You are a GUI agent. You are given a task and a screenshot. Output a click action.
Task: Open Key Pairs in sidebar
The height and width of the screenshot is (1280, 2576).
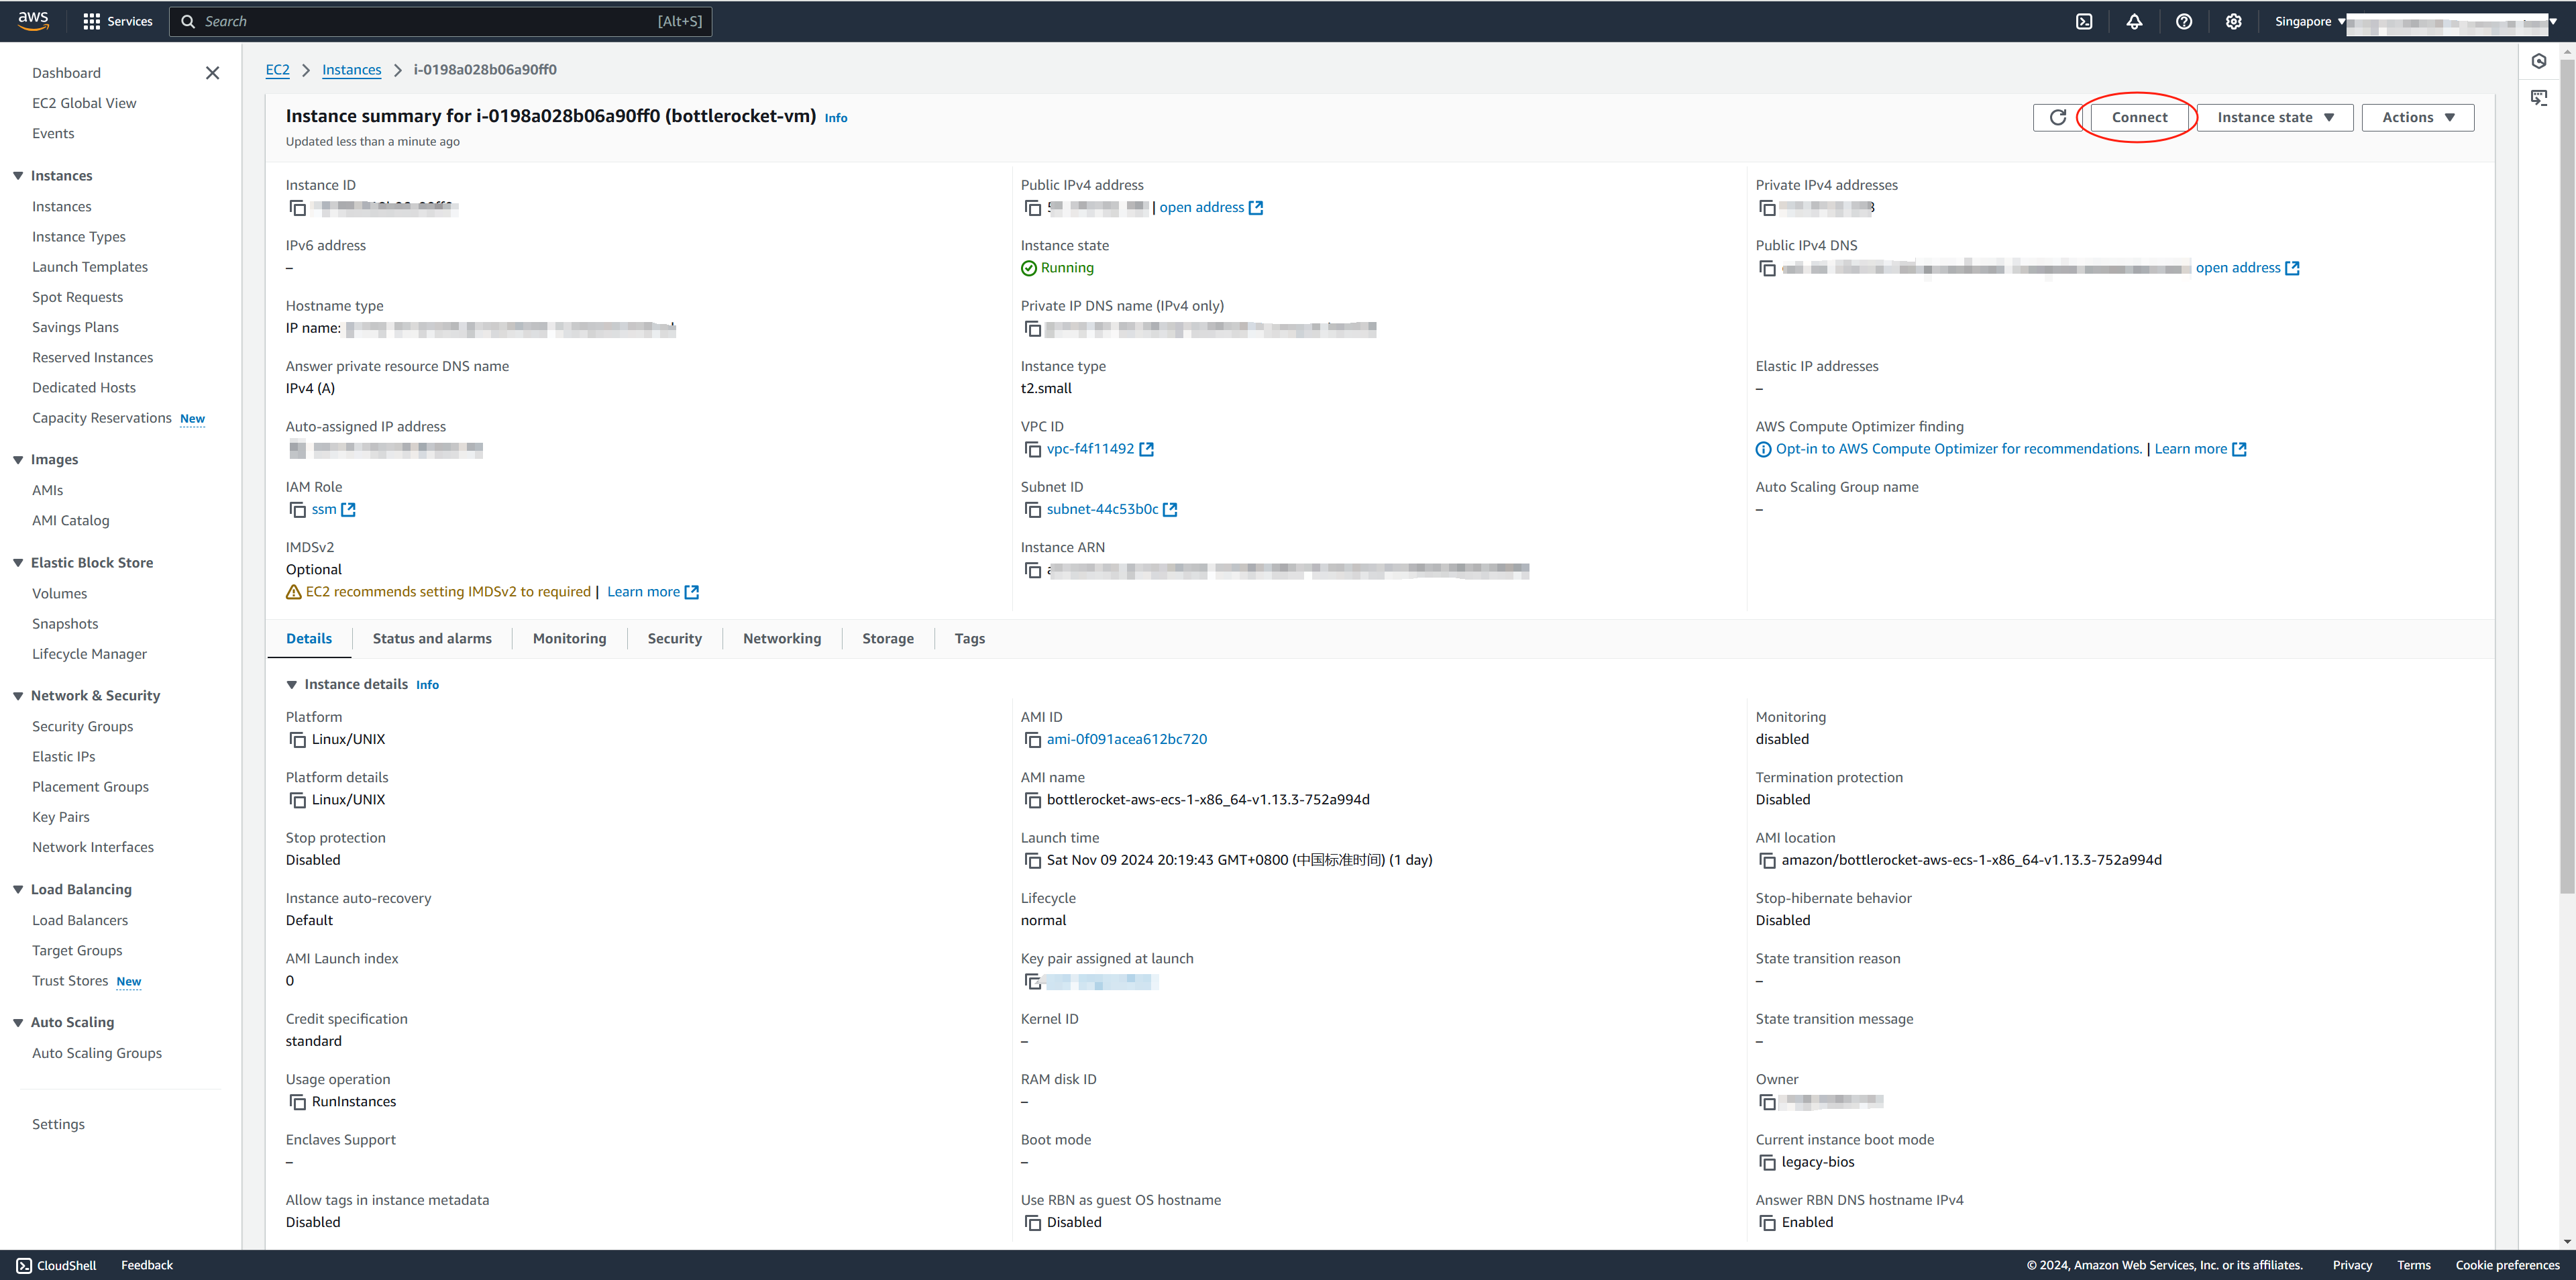click(60, 817)
